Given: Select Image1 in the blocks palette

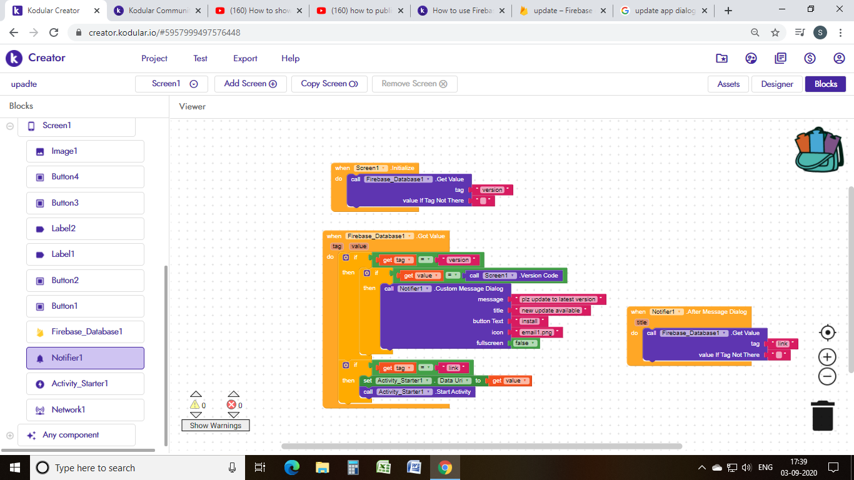Looking at the screenshot, I should click(85, 151).
